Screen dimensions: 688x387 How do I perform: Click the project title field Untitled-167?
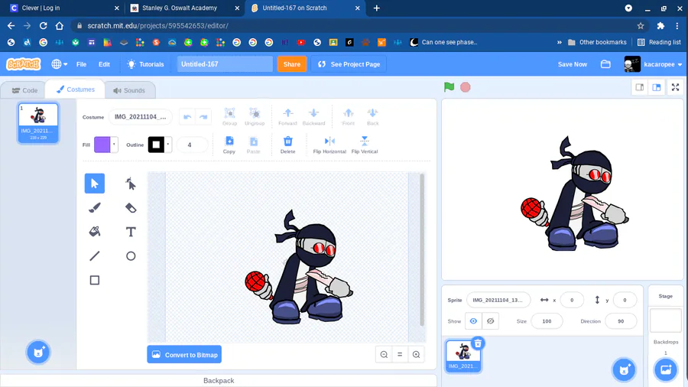225,64
